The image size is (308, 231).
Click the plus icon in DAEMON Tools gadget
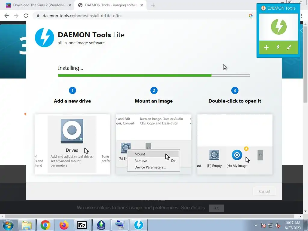coord(266,47)
